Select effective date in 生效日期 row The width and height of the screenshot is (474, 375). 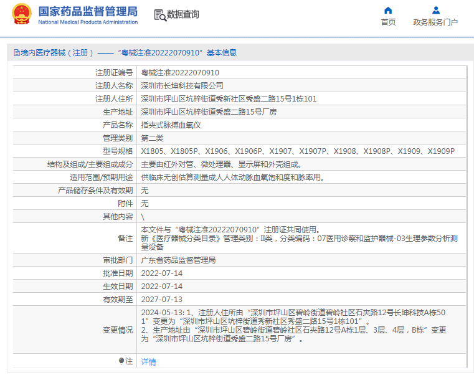(x=162, y=286)
